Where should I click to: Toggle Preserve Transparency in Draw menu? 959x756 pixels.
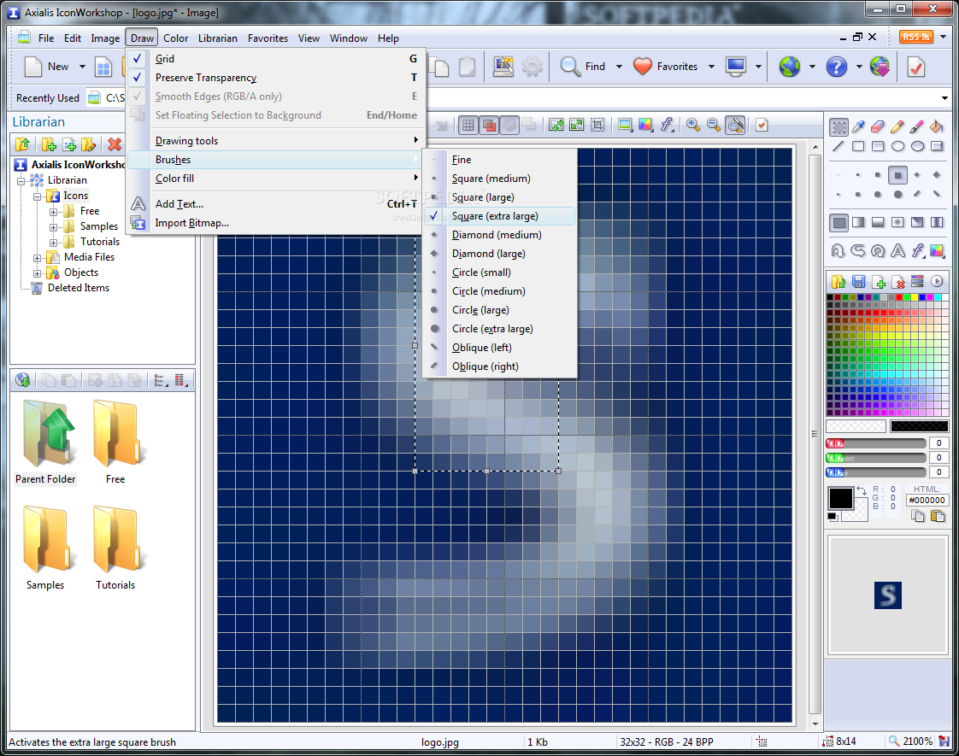click(x=274, y=78)
